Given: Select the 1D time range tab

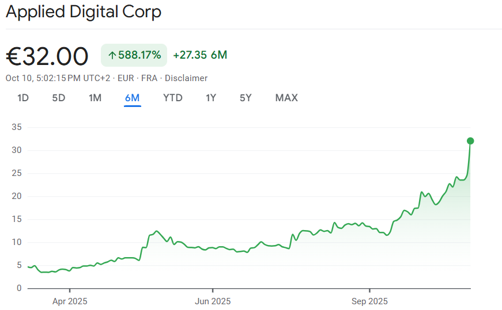Looking at the screenshot, I should click(23, 98).
